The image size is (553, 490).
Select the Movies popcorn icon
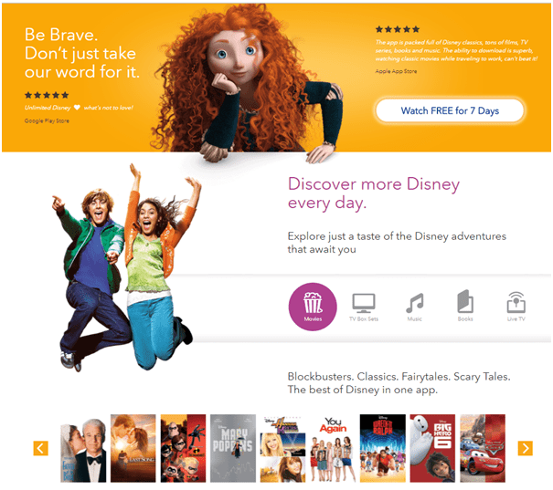tap(312, 305)
